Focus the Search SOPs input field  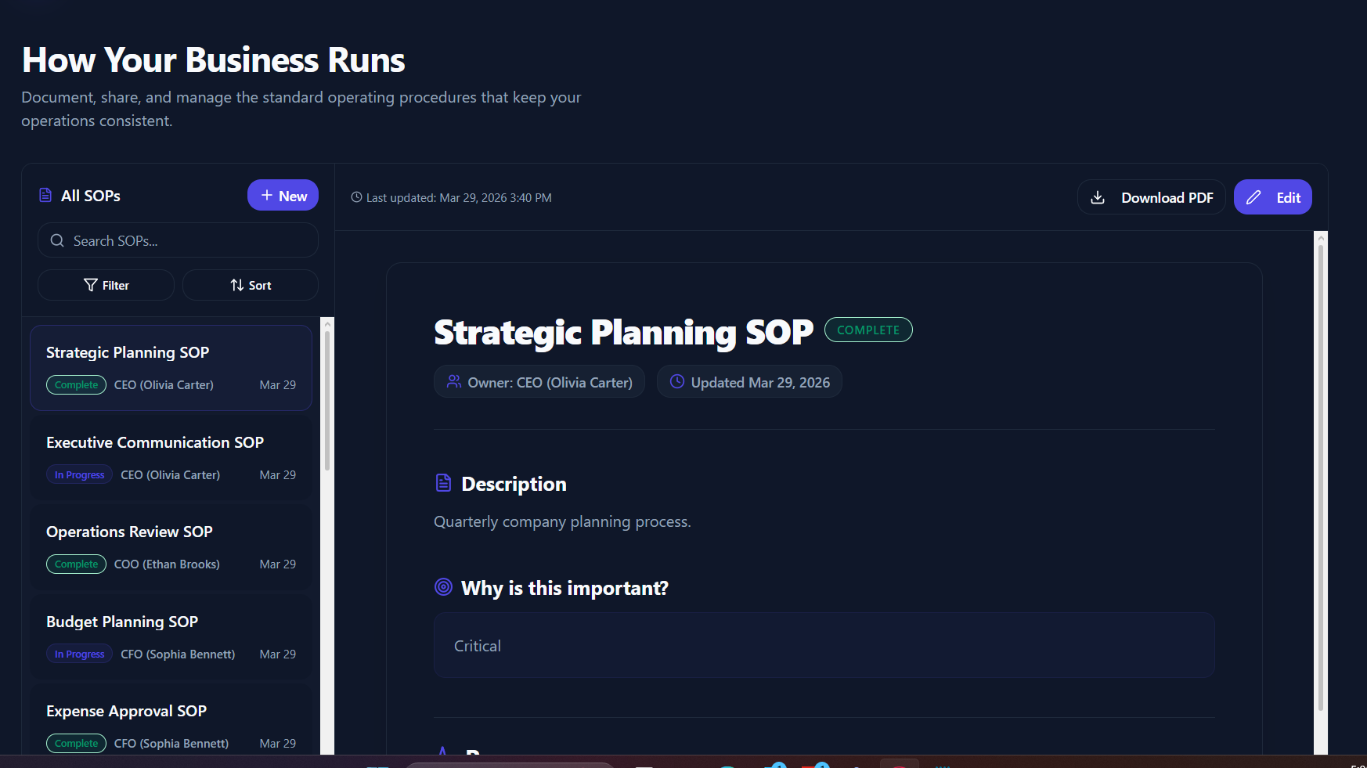tap(178, 240)
